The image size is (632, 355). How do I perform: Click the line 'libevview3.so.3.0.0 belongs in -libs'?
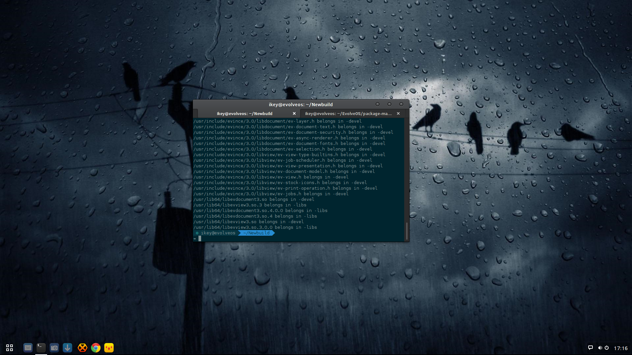[255, 227]
